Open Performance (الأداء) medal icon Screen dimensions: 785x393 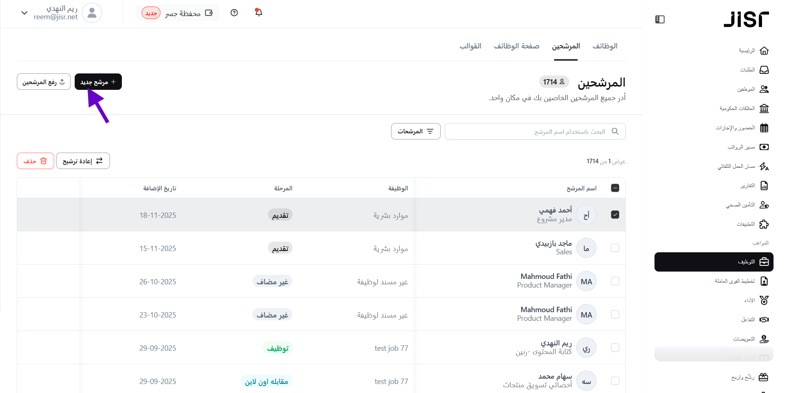(x=764, y=300)
